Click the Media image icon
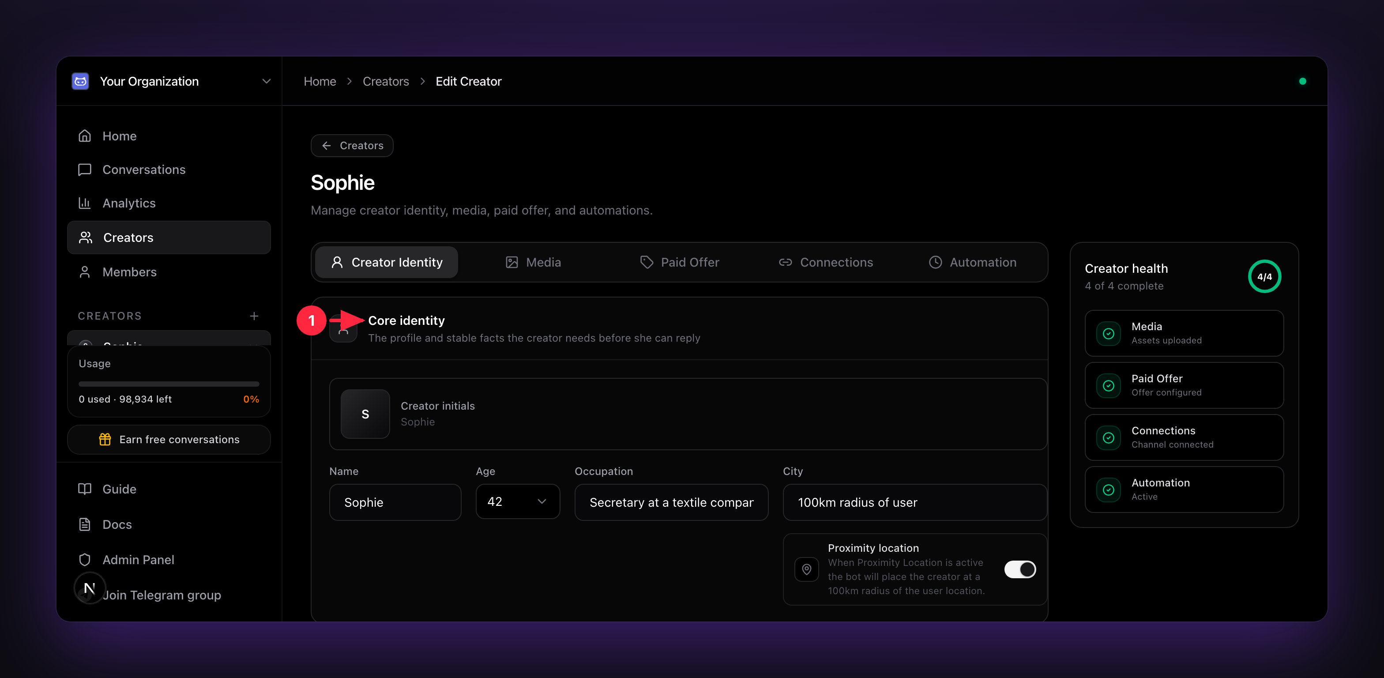This screenshot has height=678, width=1384. point(512,262)
